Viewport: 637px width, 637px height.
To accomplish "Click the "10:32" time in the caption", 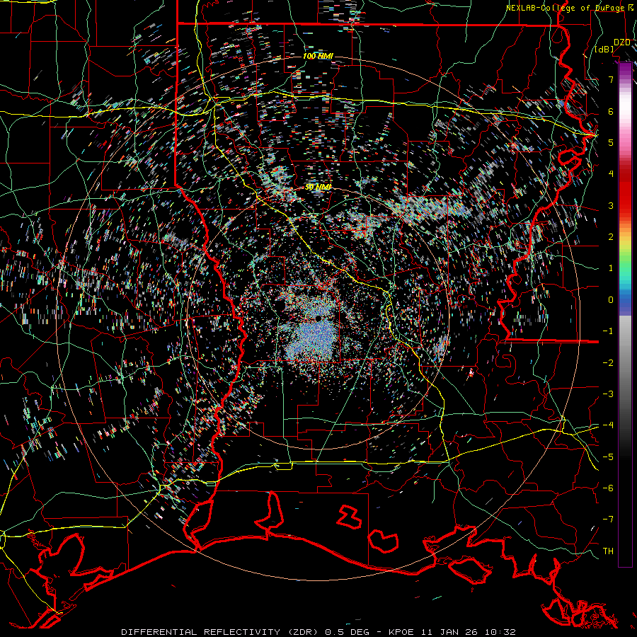I will (502, 632).
